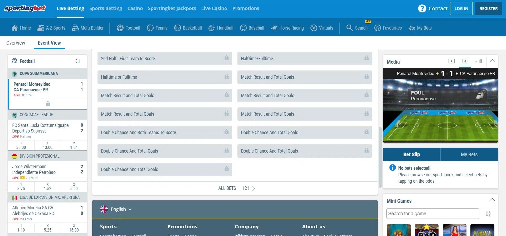Select draw odds 13.00 in CONCACAF match
Screen dimensions: 506x236
[47, 145]
